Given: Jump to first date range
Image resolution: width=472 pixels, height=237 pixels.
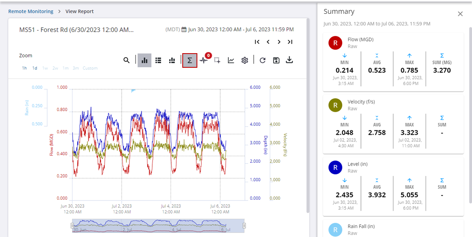Looking at the screenshot, I should (x=257, y=42).
